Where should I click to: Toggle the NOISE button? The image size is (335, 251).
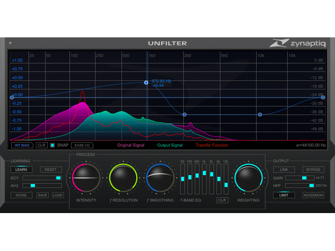21,195
